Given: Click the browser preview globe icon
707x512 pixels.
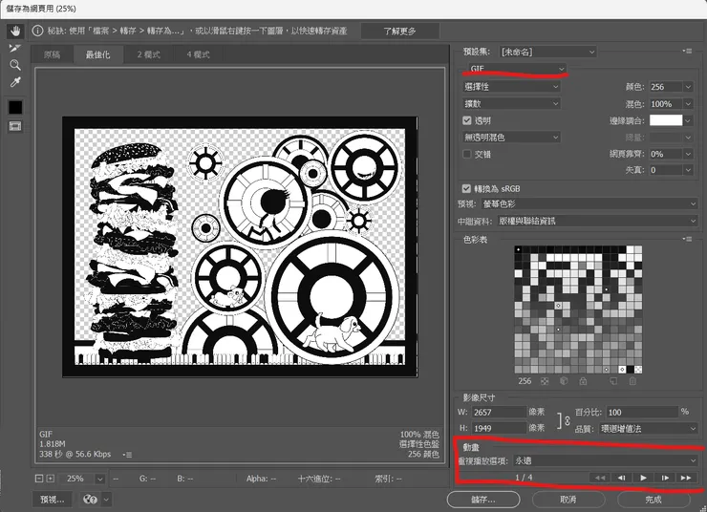Looking at the screenshot, I should point(91,500).
